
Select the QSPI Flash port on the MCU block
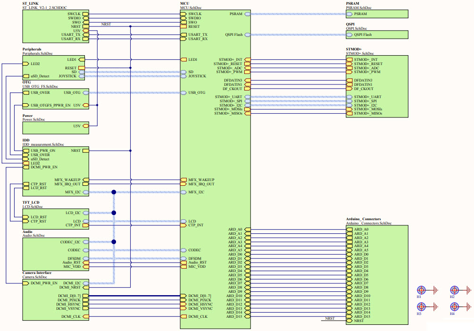click(x=233, y=35)
